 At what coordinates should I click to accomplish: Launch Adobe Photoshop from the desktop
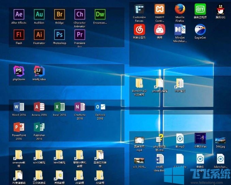59,35
